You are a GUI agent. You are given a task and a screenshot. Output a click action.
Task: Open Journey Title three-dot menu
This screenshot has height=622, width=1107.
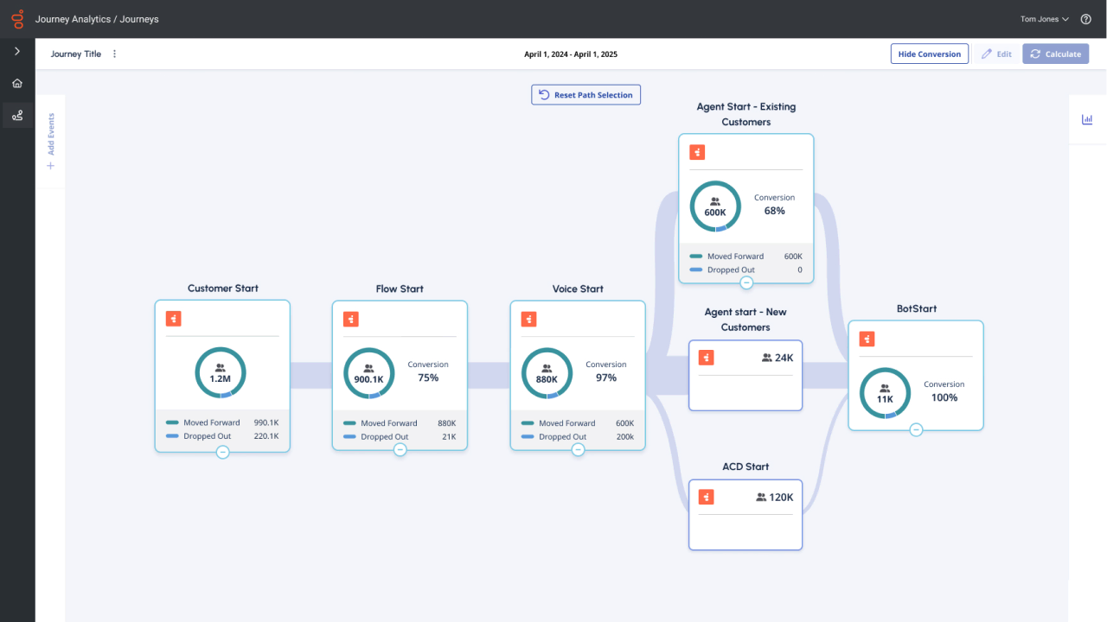click(x=114, y=54)
